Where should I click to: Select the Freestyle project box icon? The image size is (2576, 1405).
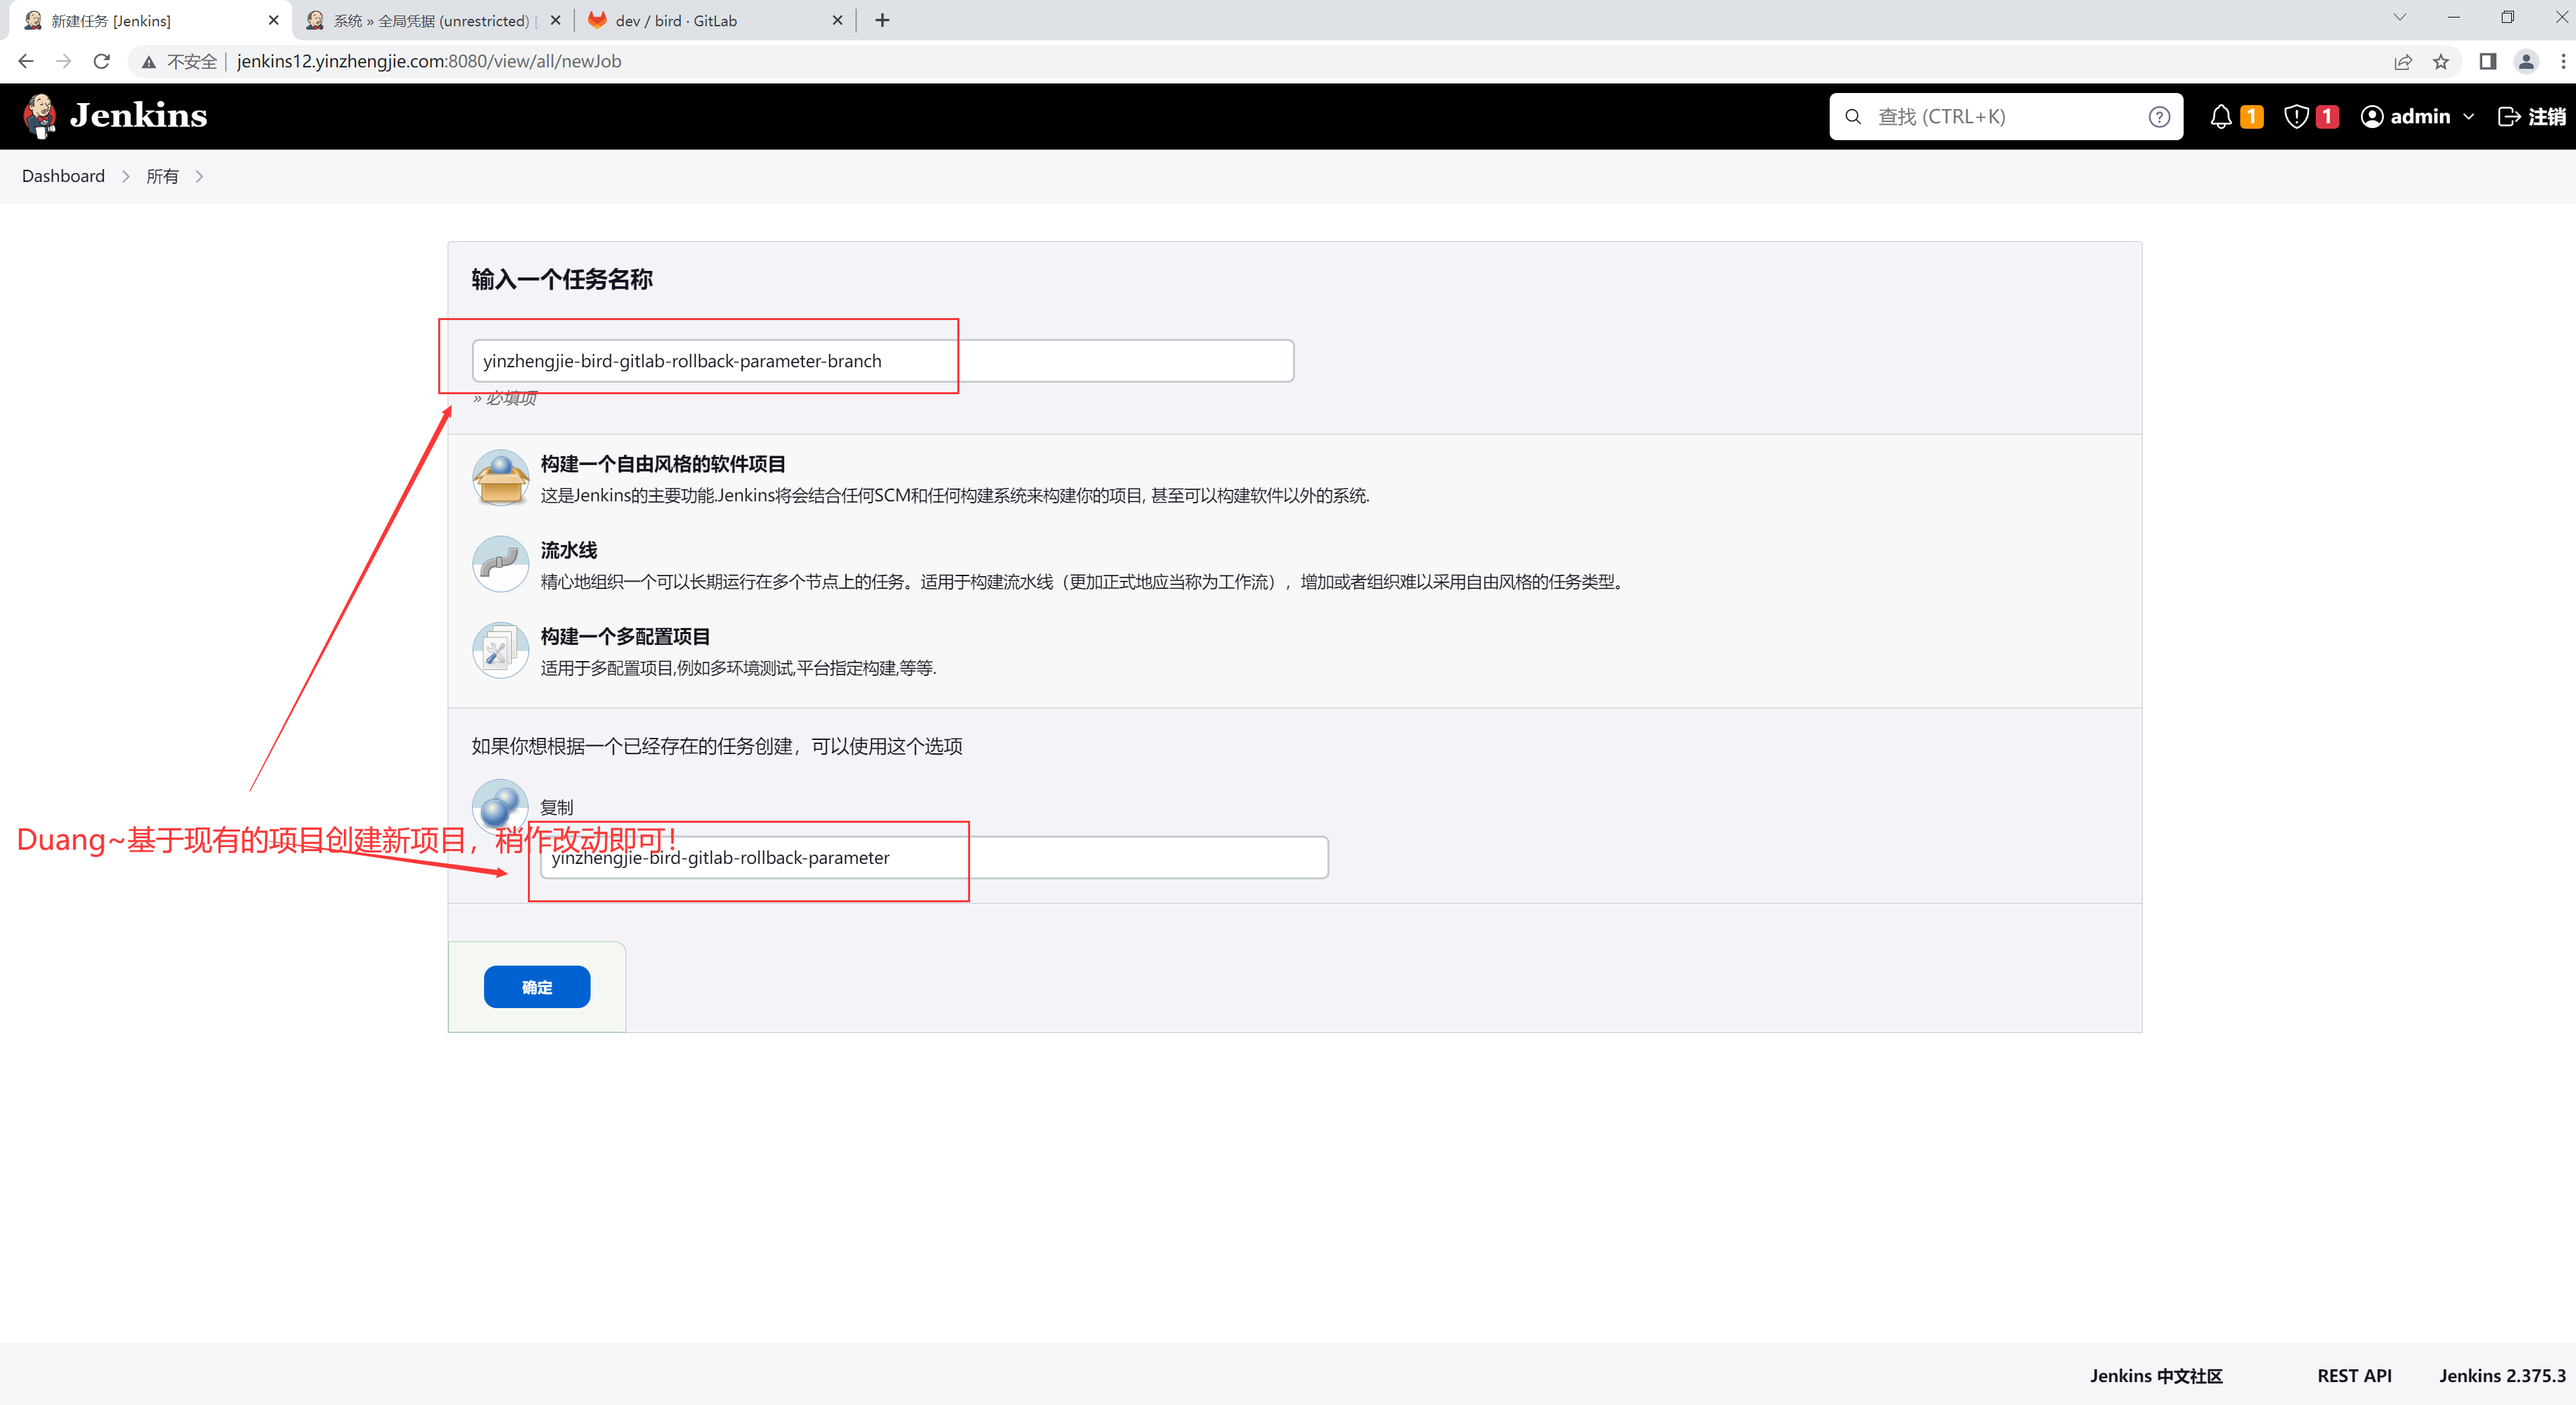pos(500,478)
